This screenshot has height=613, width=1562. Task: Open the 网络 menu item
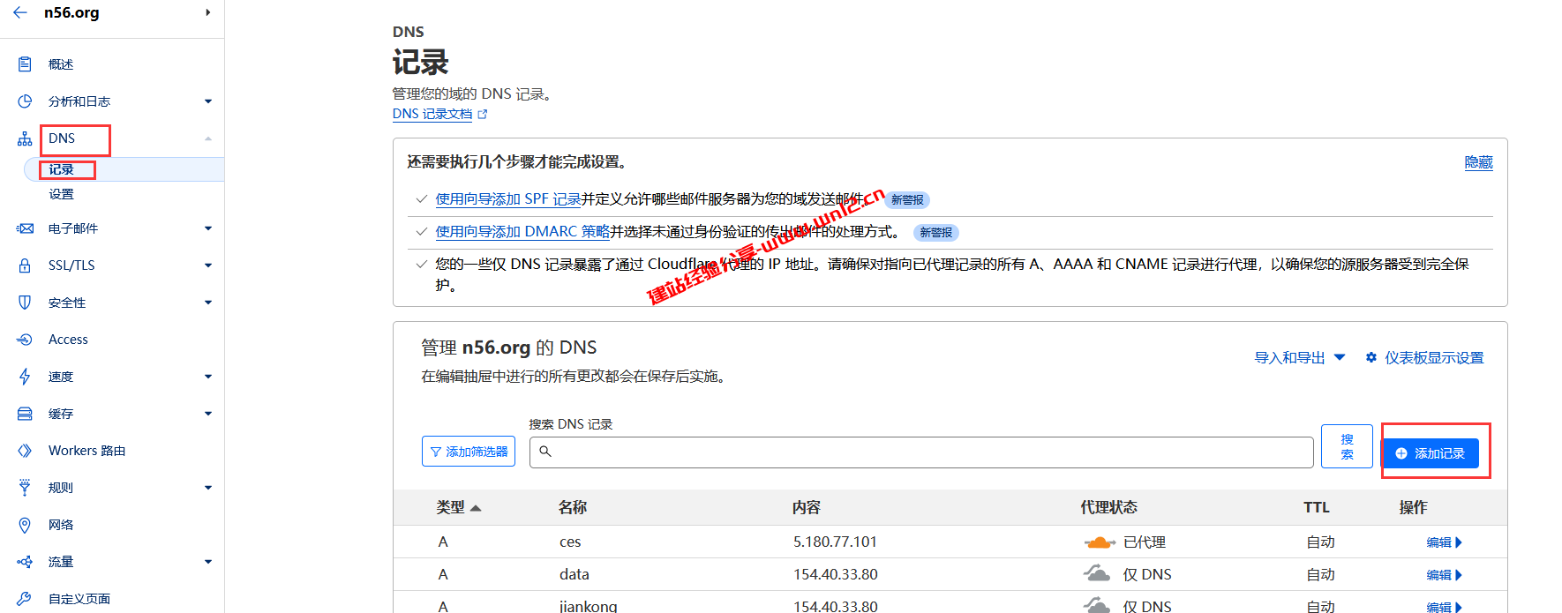coord(61,525)
